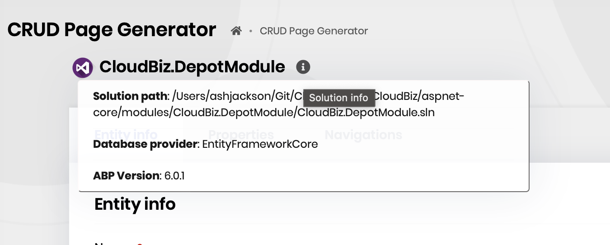Image resolution: width=610 pixels, height=245 pixels.
Task: Click the CloudBiz.DepotModule.sln file path text
Action: (x=366, y=113)
